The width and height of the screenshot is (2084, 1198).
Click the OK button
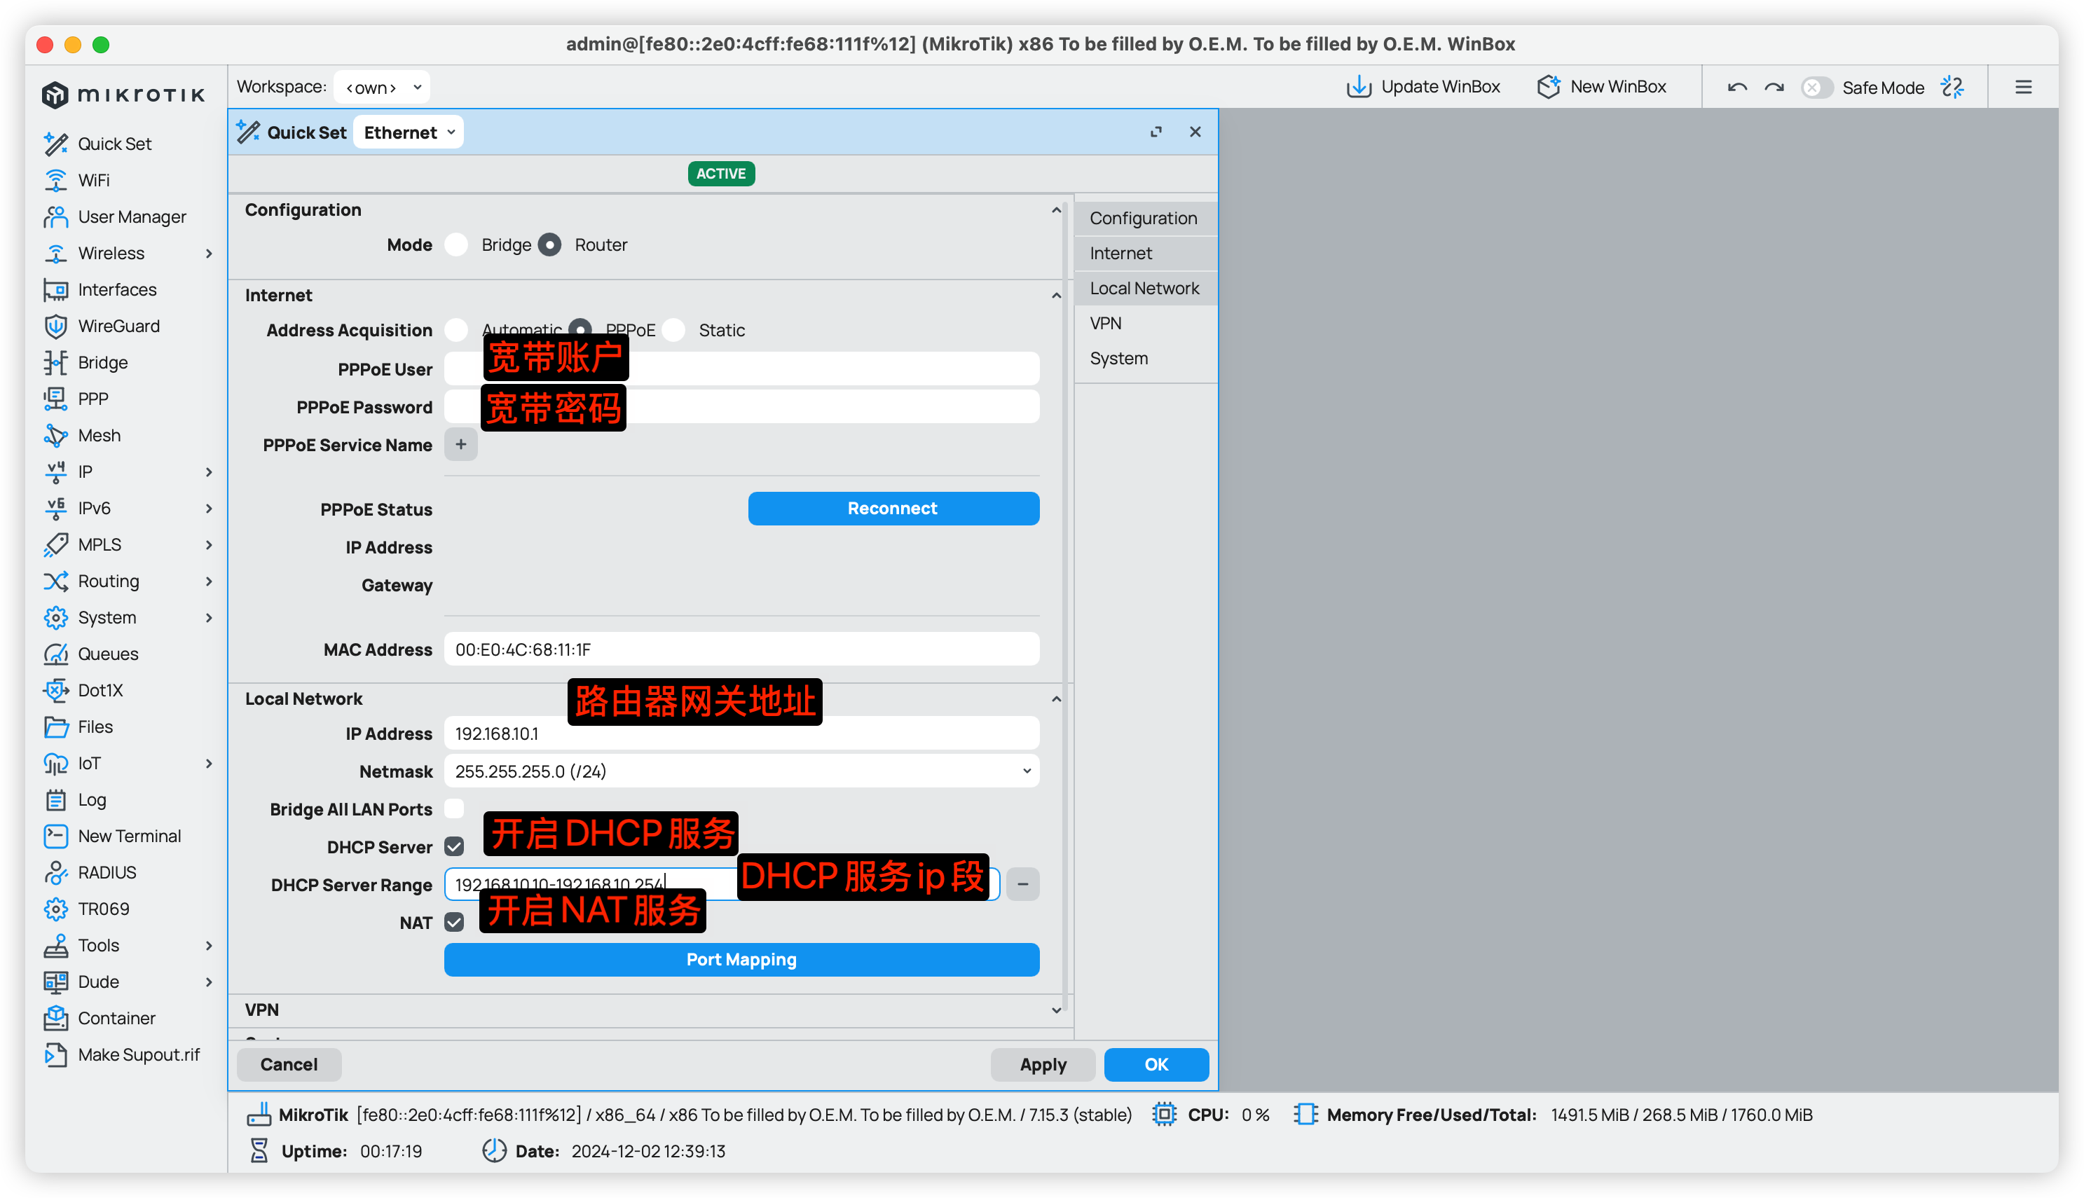pyautogui.click(x=1156, y=1064)
